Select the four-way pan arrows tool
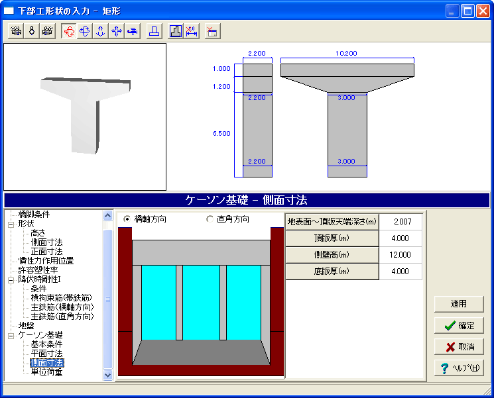The width and height of the screenshot is (494, 398). (x=117, y=31)
